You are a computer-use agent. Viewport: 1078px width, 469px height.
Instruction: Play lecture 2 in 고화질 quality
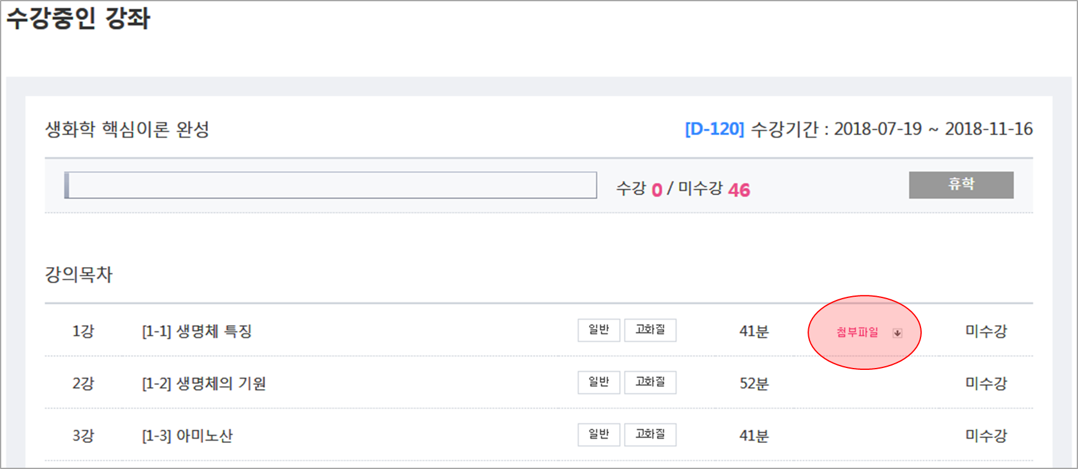pyautogui.click(x=650, y=382)
